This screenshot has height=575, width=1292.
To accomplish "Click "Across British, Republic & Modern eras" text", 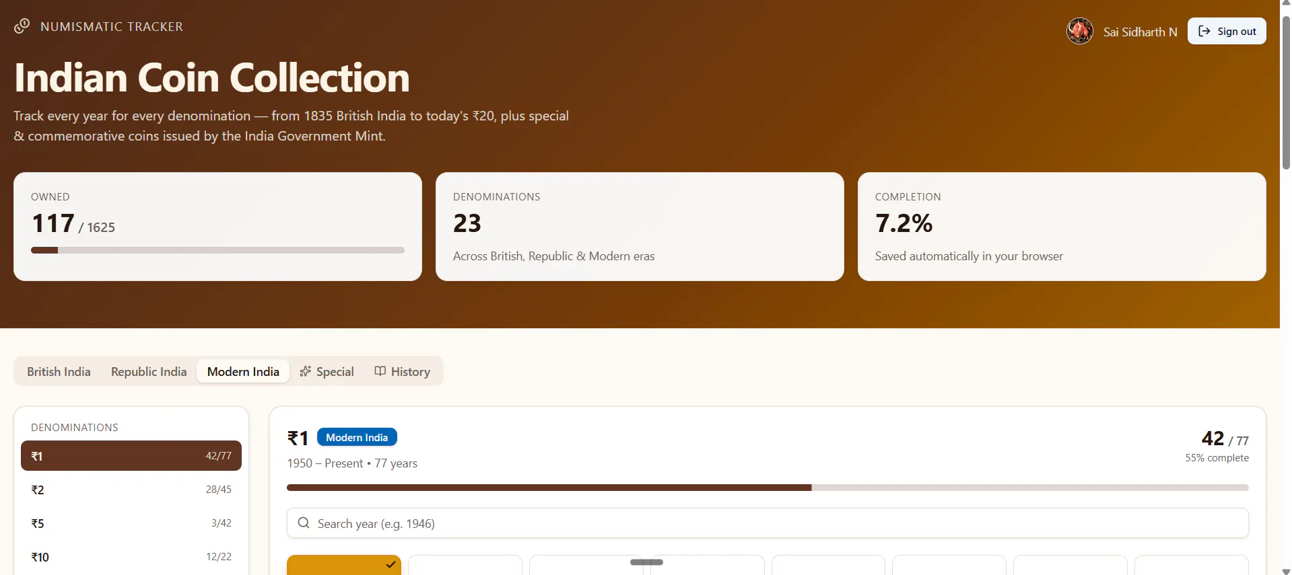I will pyautogui.click(x=553, y=256).
